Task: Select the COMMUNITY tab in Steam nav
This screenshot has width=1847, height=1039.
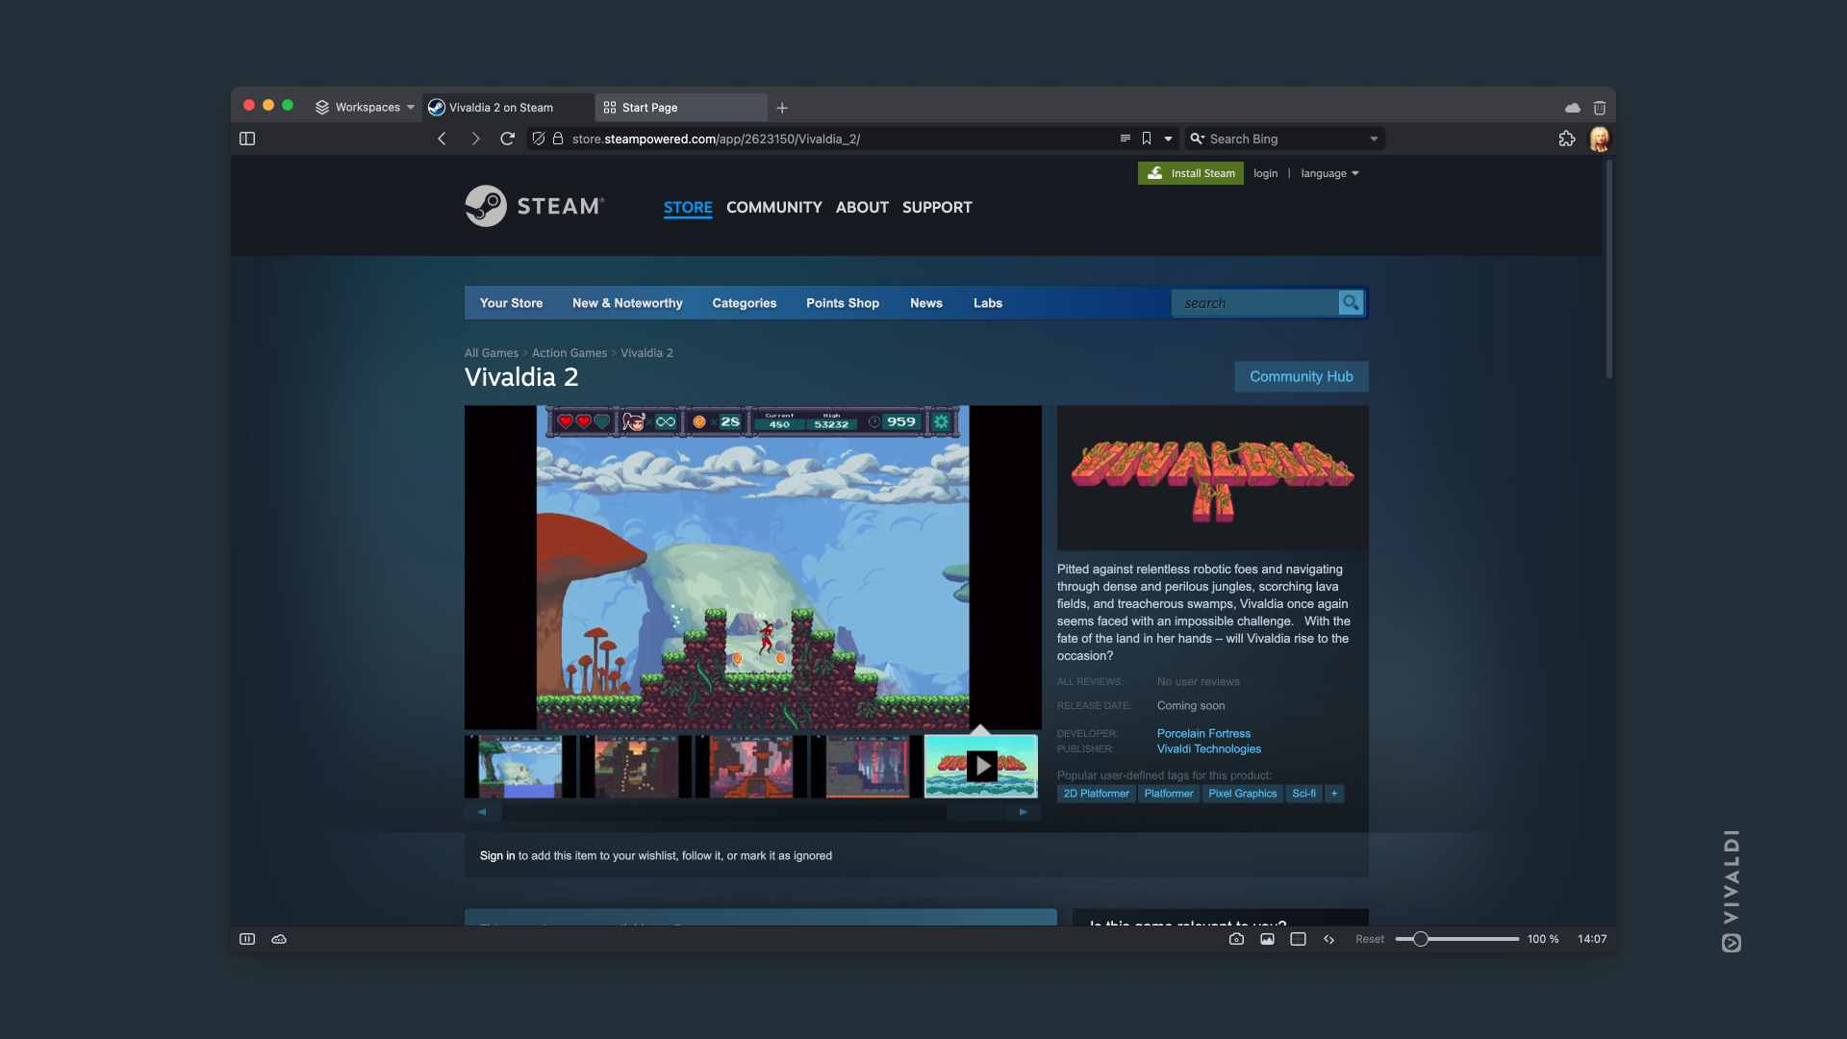Action: [773, 206]
